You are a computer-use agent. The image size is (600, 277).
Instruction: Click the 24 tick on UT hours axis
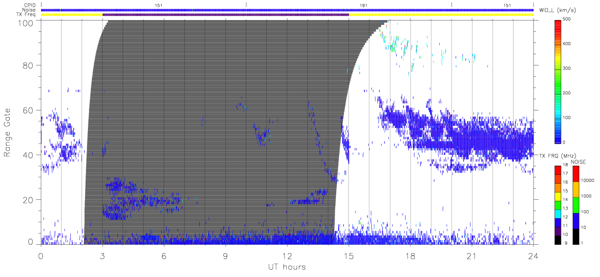(x=533, y=256)
